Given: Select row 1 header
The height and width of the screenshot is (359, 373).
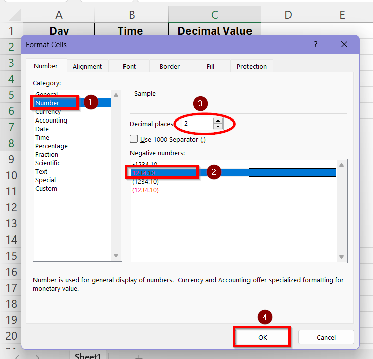Looking at the screenshot, I should [11, 31].
